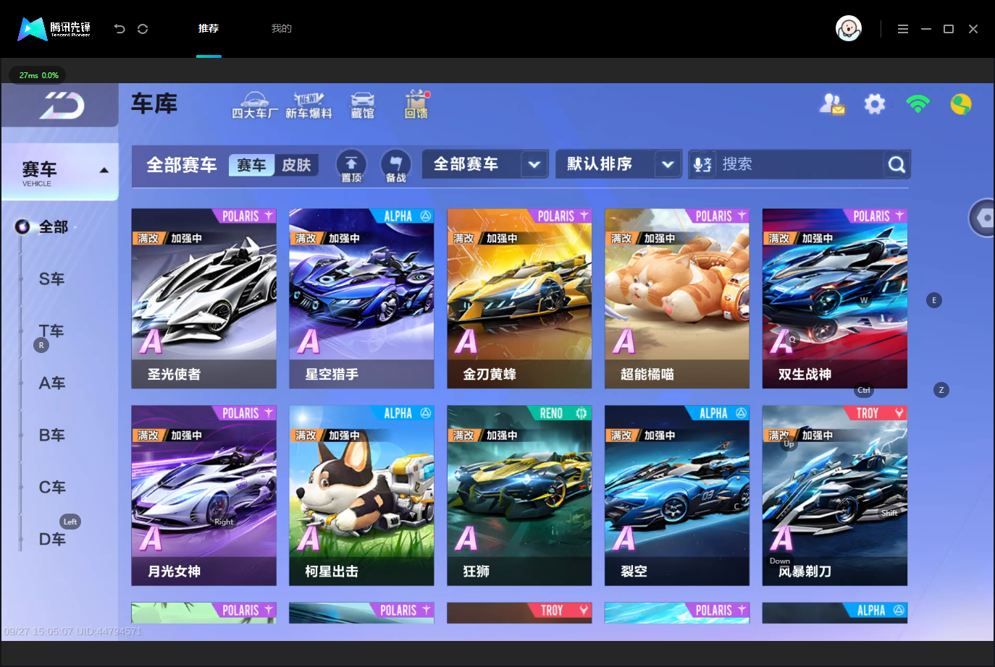The image size is (995, 667).
Task: Click the back arrow in title bar
Action: click(x=119, y=29)
